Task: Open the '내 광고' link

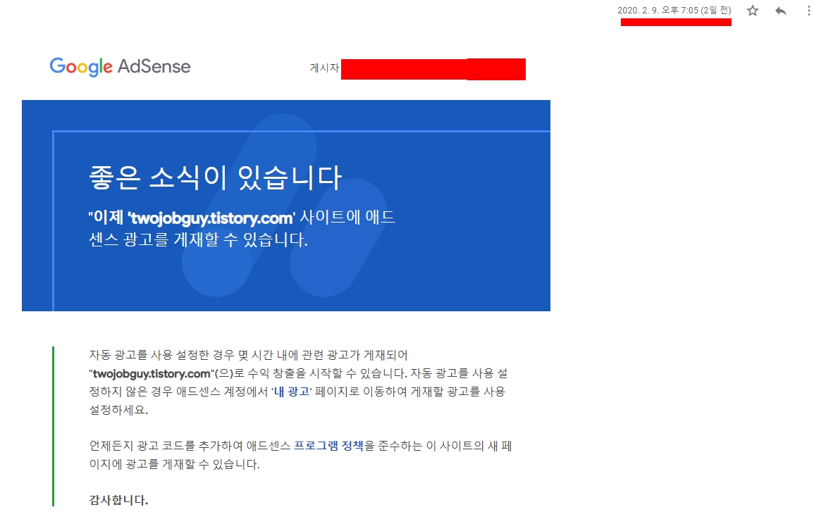Action: pos(291,392)
